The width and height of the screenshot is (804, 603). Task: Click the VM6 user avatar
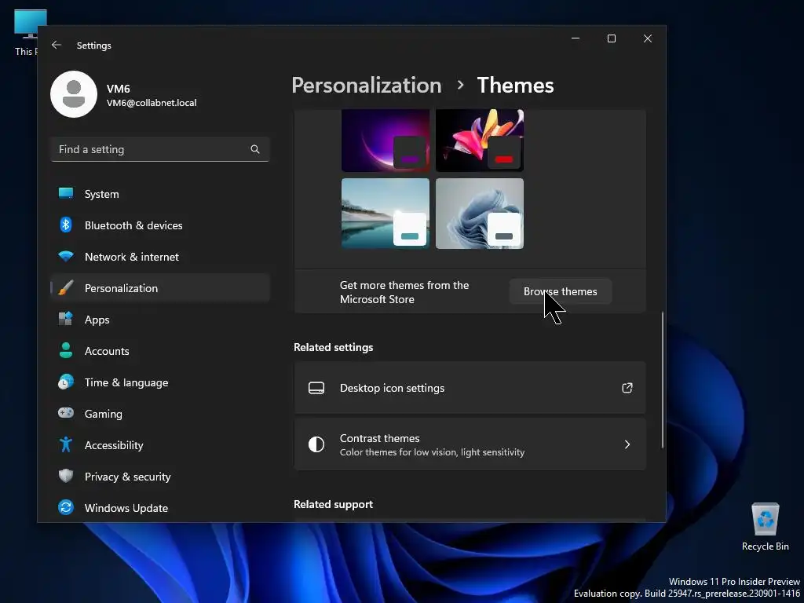[74, 94]
